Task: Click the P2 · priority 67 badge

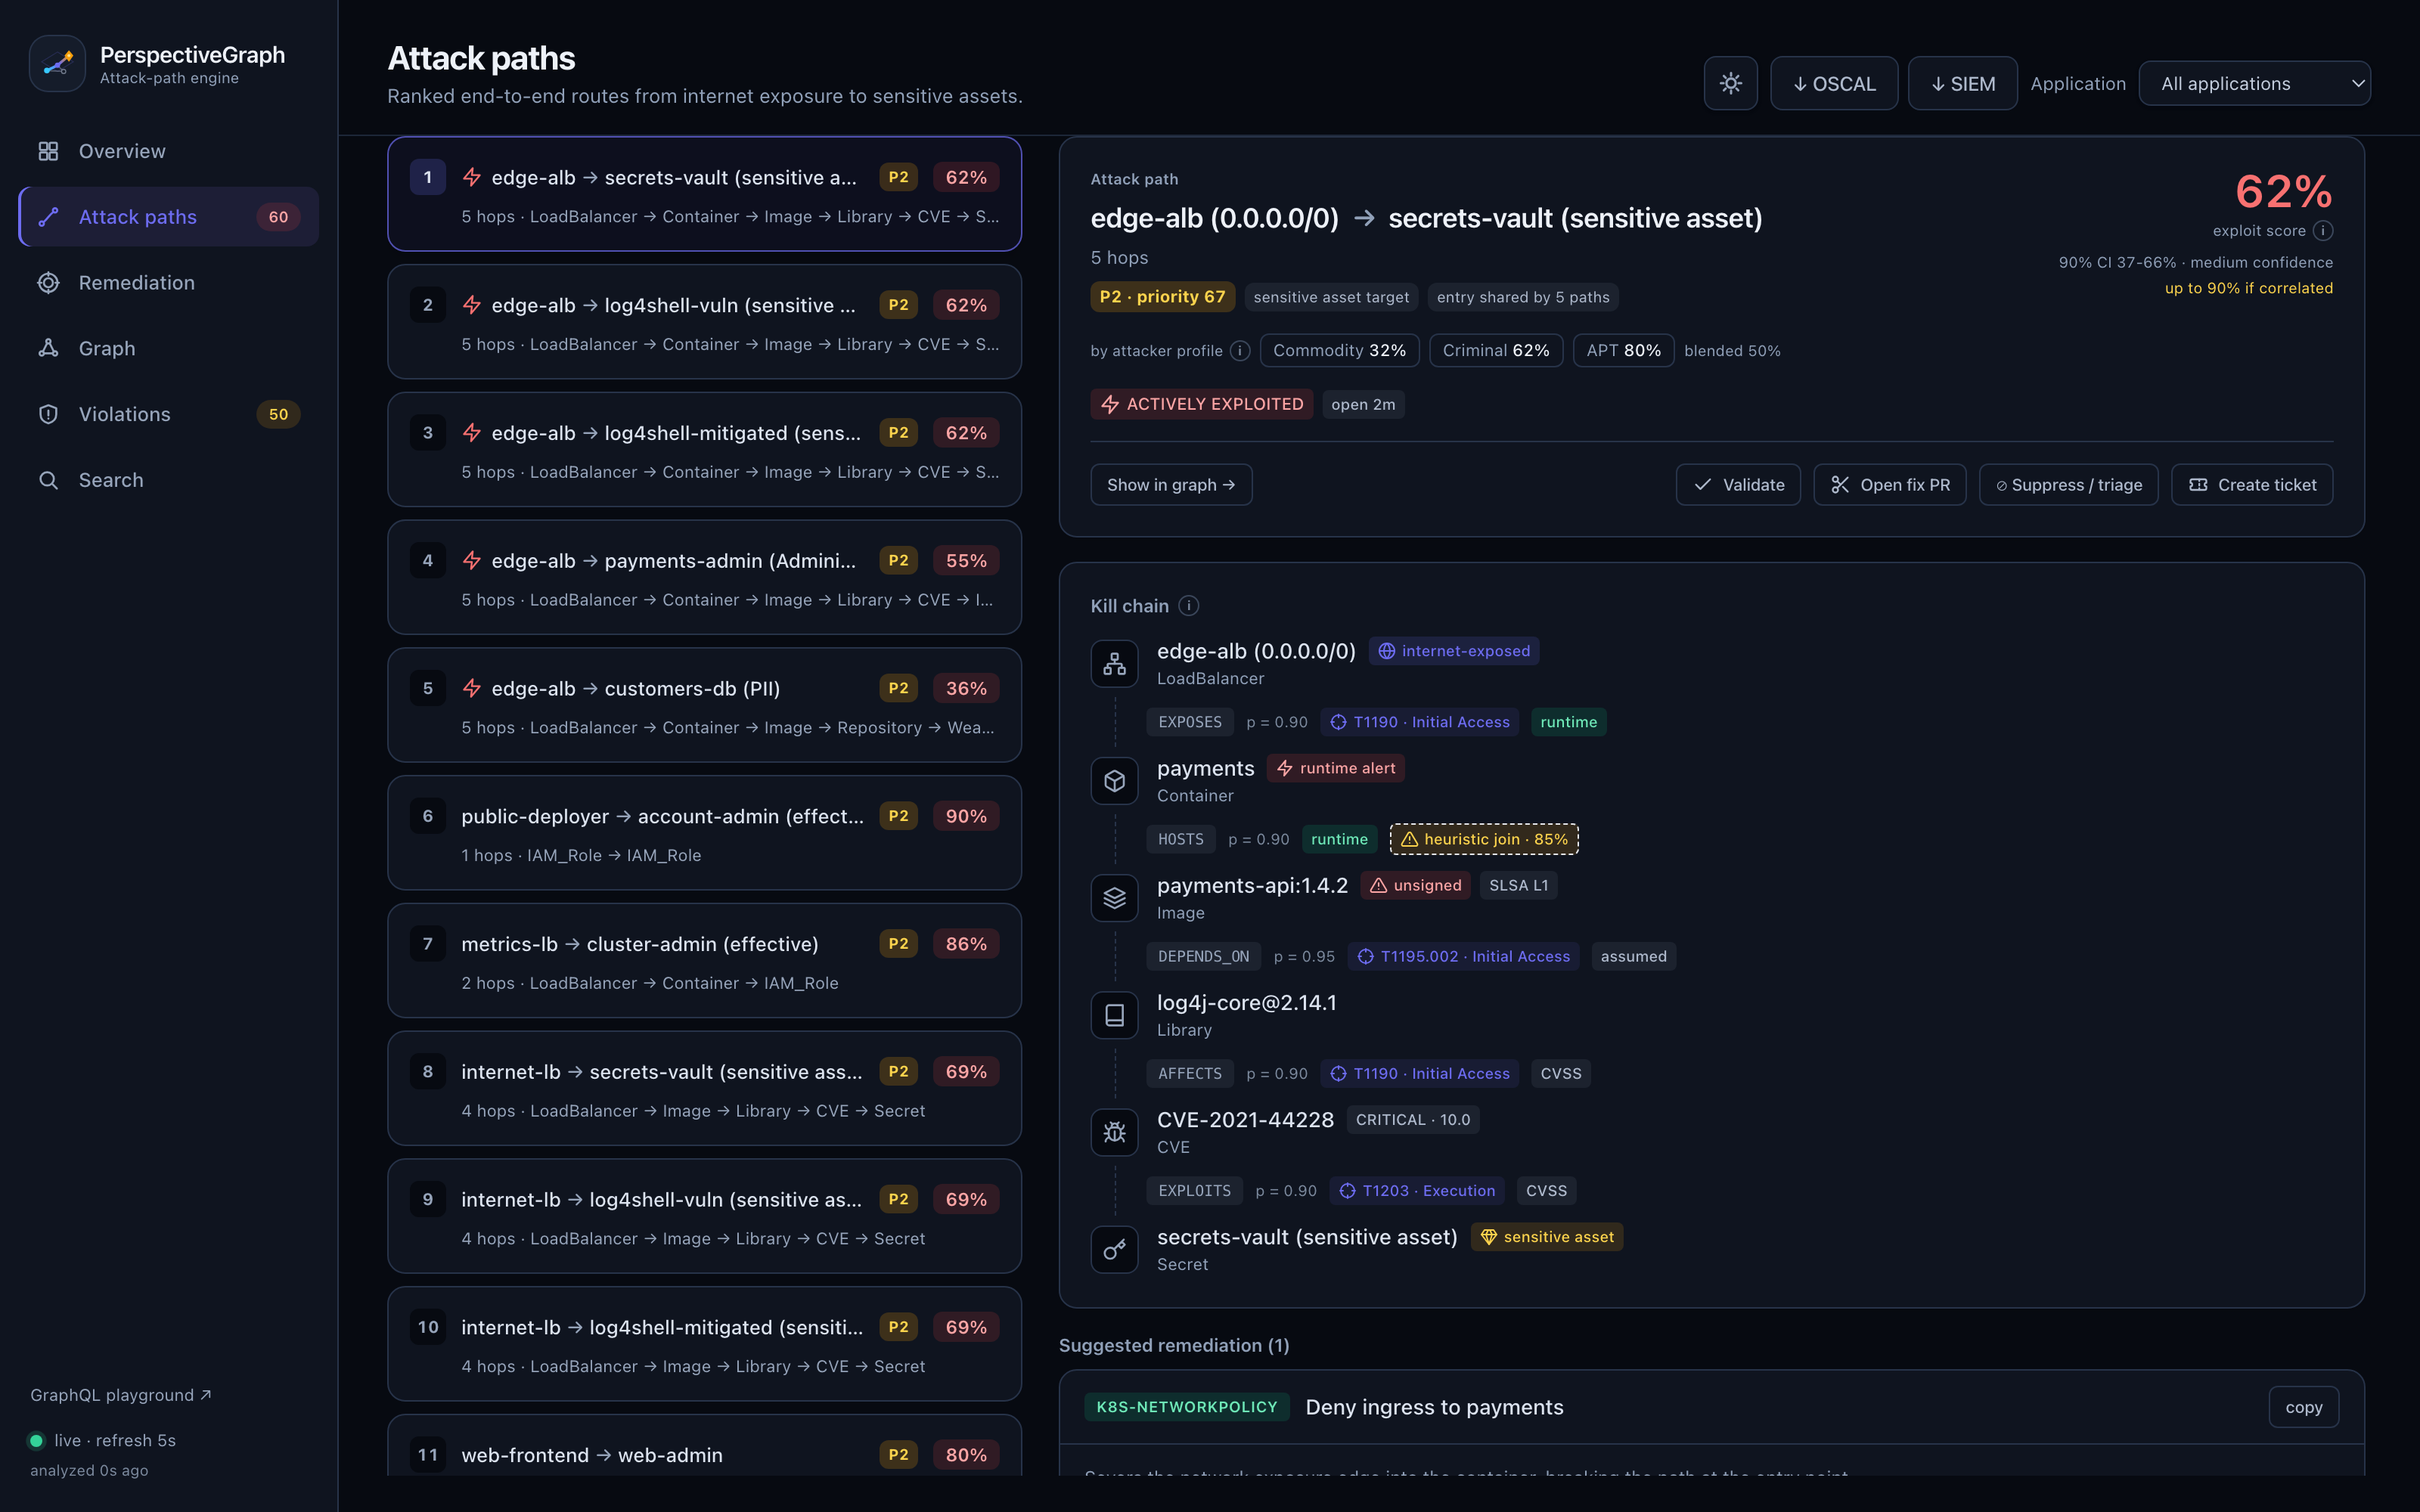Action: pos(1162,297)
